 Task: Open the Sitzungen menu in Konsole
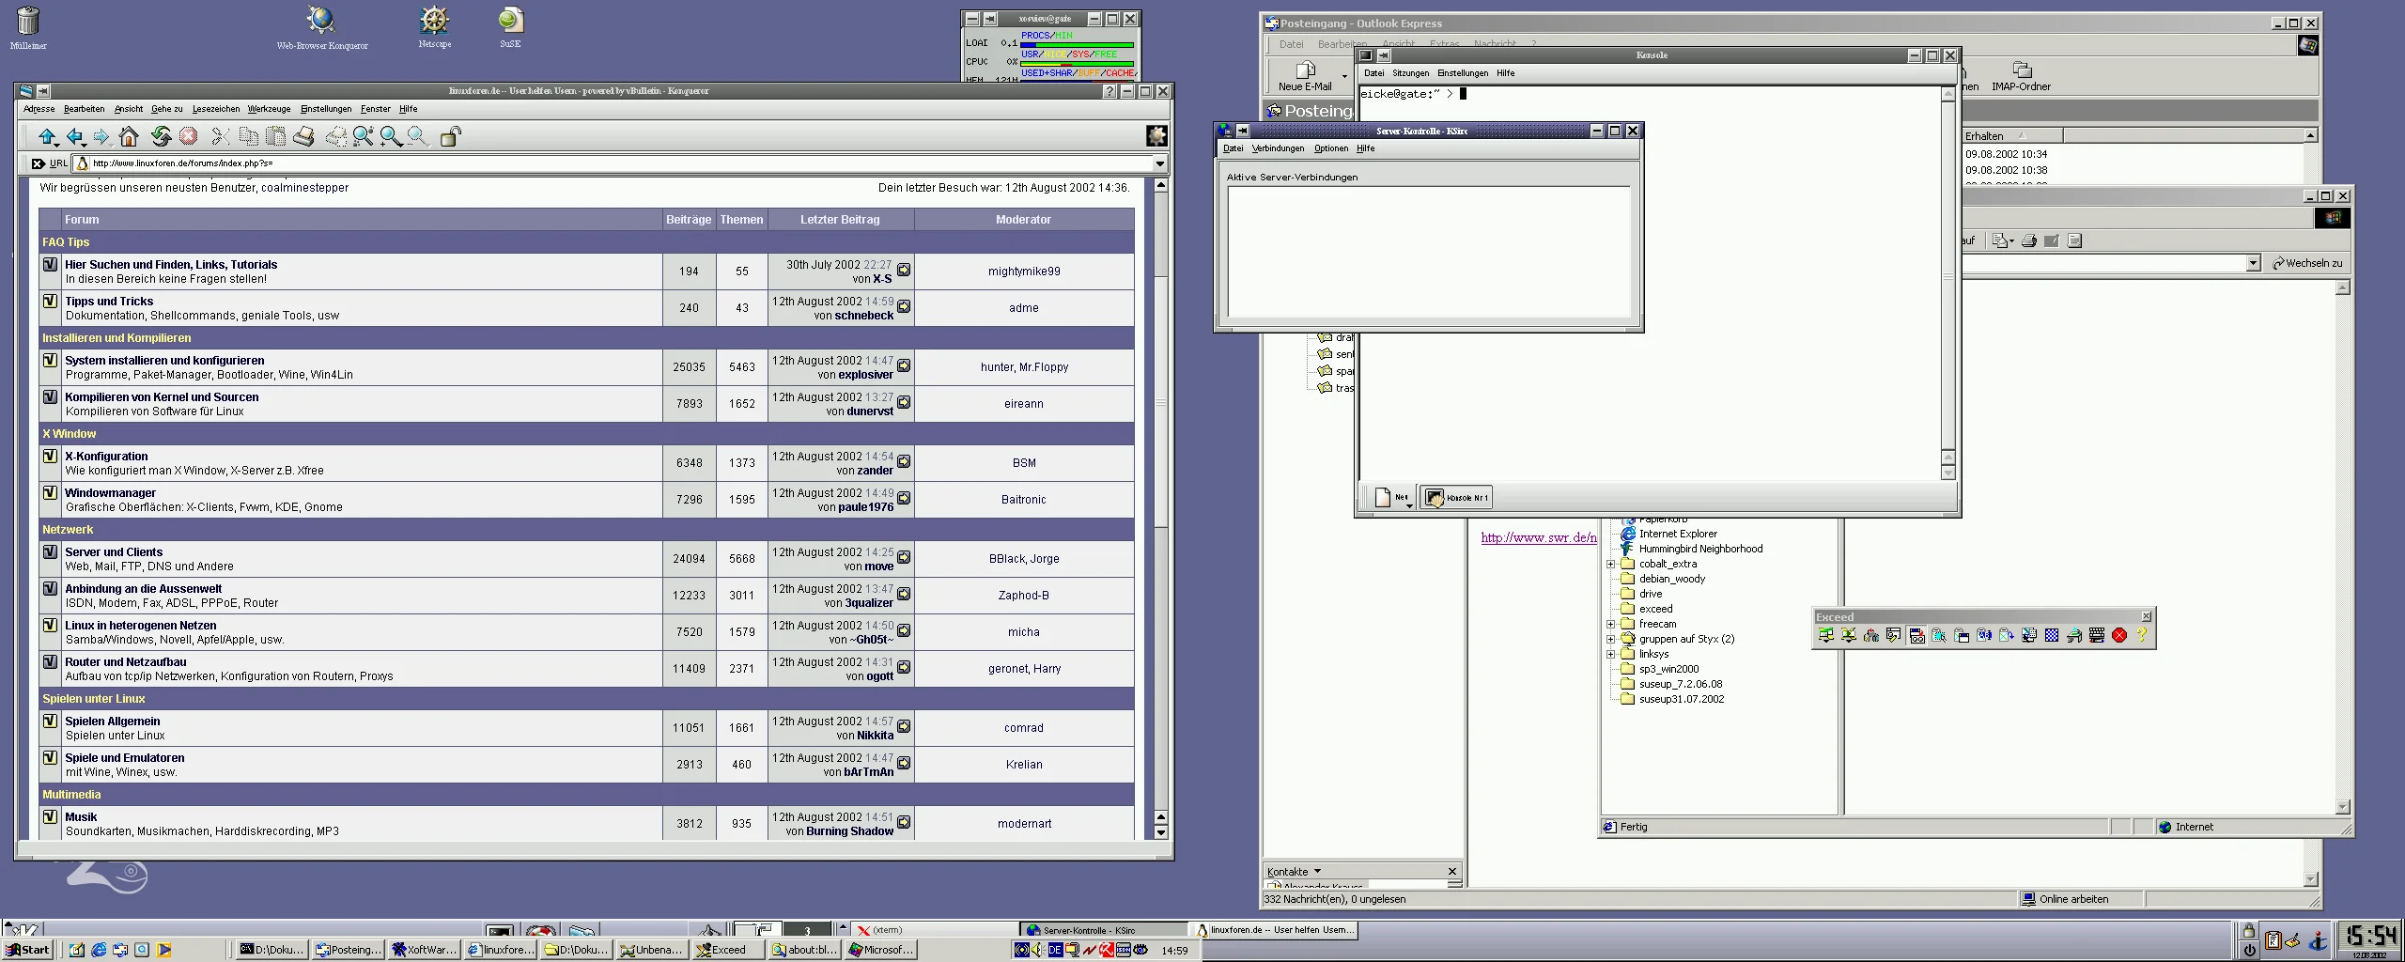click(x=1410, y=73)
